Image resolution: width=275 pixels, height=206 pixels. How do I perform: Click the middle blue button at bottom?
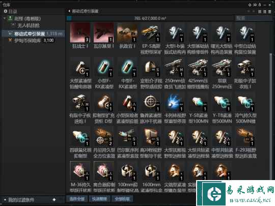pos(99,199)
